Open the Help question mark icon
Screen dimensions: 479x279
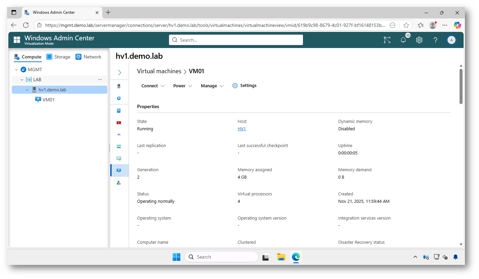tap(435, 40)
